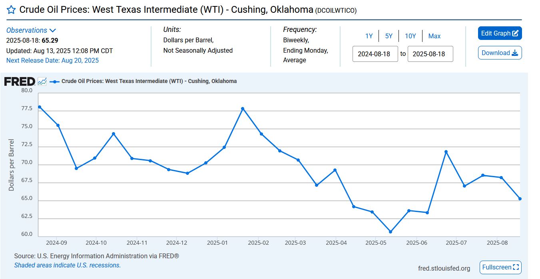540x279 pixels.
Task: Enter Fullscreen chart view
Action: 500,267
